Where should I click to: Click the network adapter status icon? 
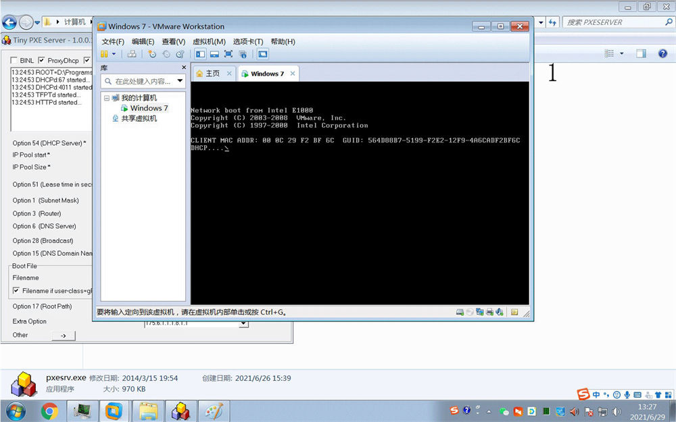click(x=480, y=312)
